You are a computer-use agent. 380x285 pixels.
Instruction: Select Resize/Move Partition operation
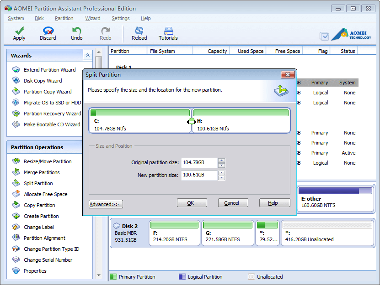(42, 161)
